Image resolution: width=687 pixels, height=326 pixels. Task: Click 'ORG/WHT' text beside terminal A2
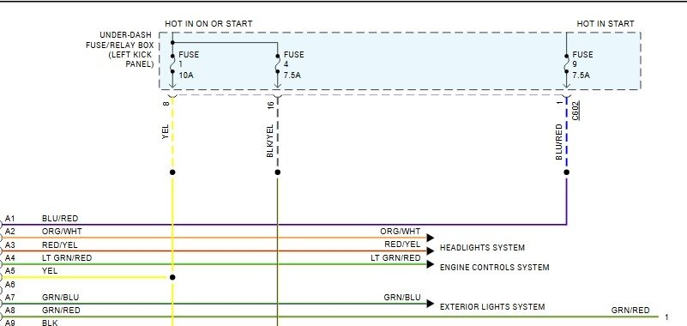[x=62, y=232]
